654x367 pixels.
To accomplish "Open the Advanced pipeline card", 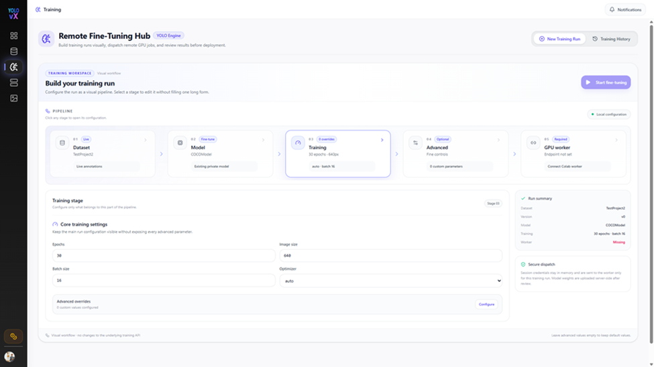I will click(455, 154).
